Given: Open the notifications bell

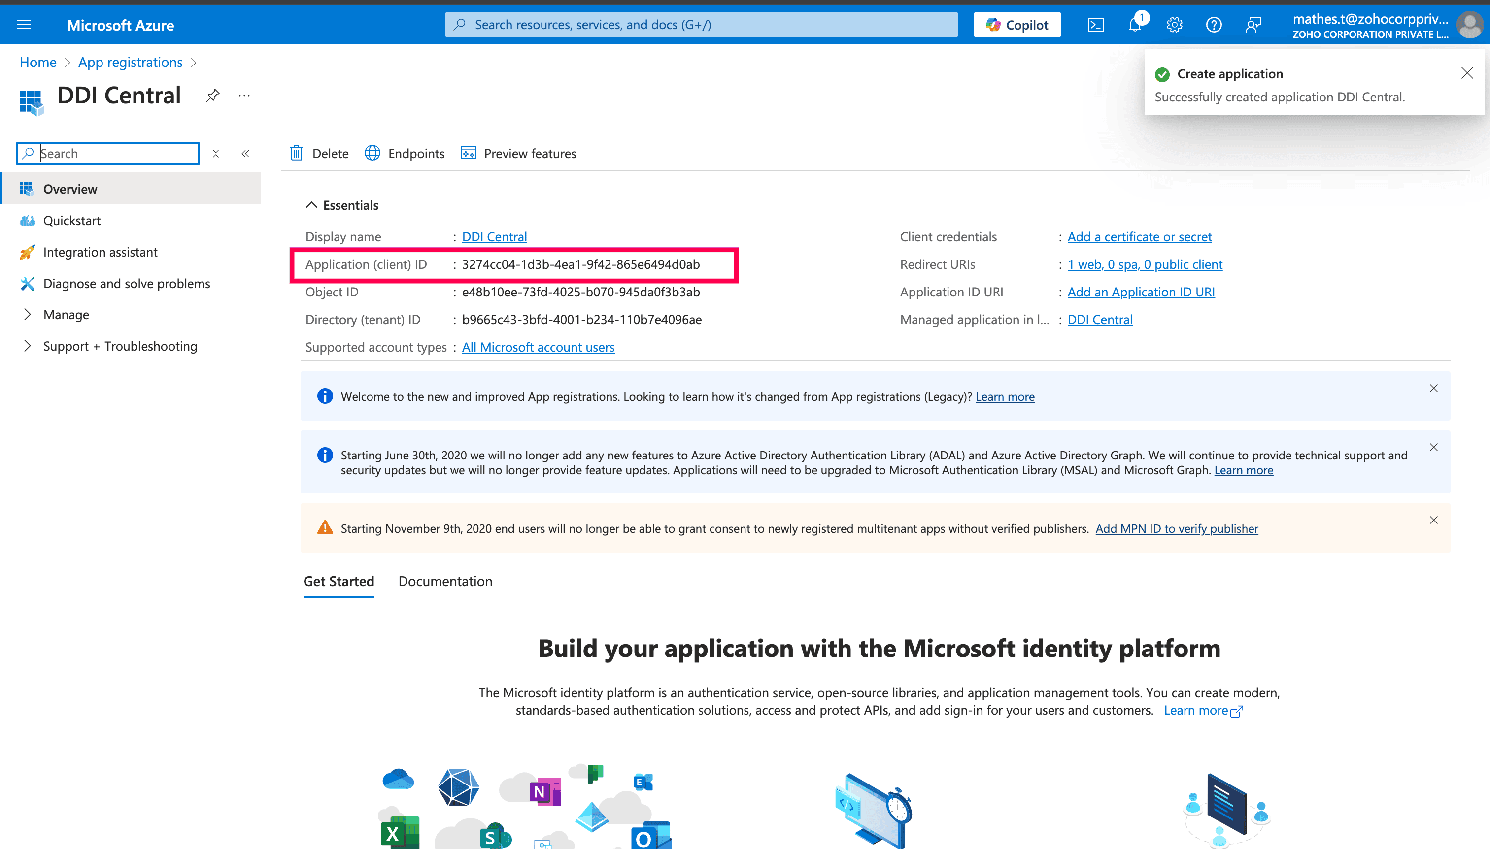Looking at the screenshot, I should pyautogui.click(x=1135, y=25).
